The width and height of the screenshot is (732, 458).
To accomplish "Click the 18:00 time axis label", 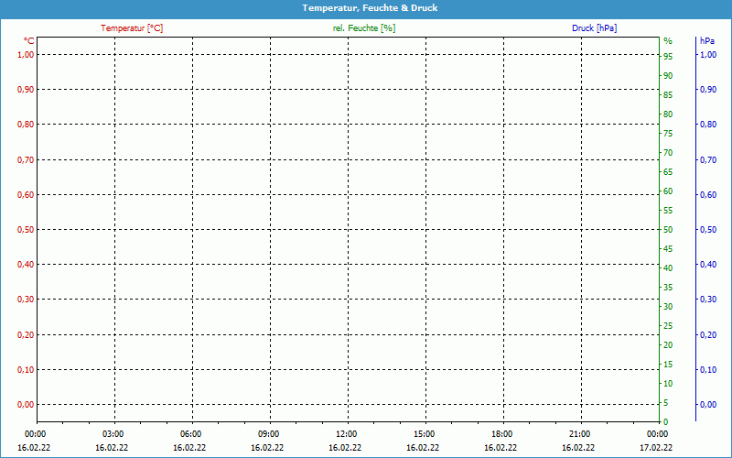I will [502, 434].
